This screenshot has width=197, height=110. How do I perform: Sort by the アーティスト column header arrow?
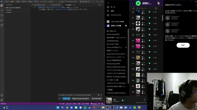click(x=145, y=8)
